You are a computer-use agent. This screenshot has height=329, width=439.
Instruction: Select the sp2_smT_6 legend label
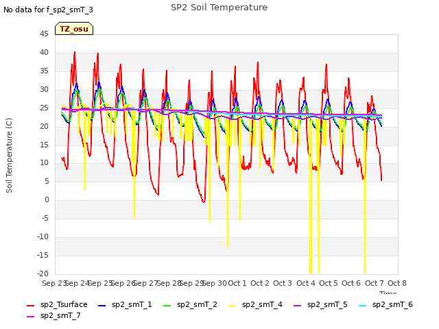coord(392,304)
